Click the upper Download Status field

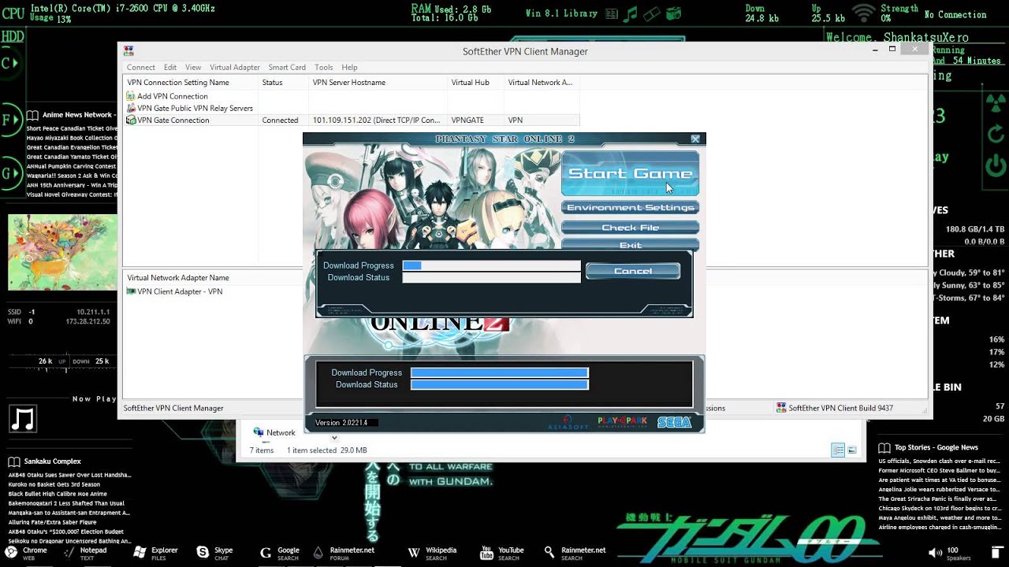[491, 277]
